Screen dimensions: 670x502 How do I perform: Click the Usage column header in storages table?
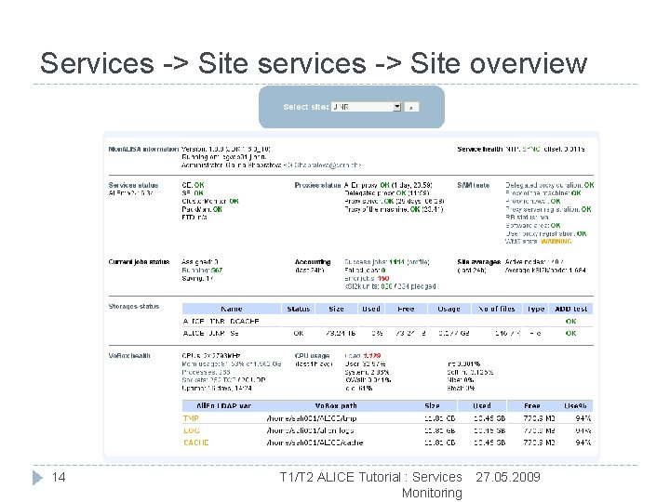tap(449, 309)
